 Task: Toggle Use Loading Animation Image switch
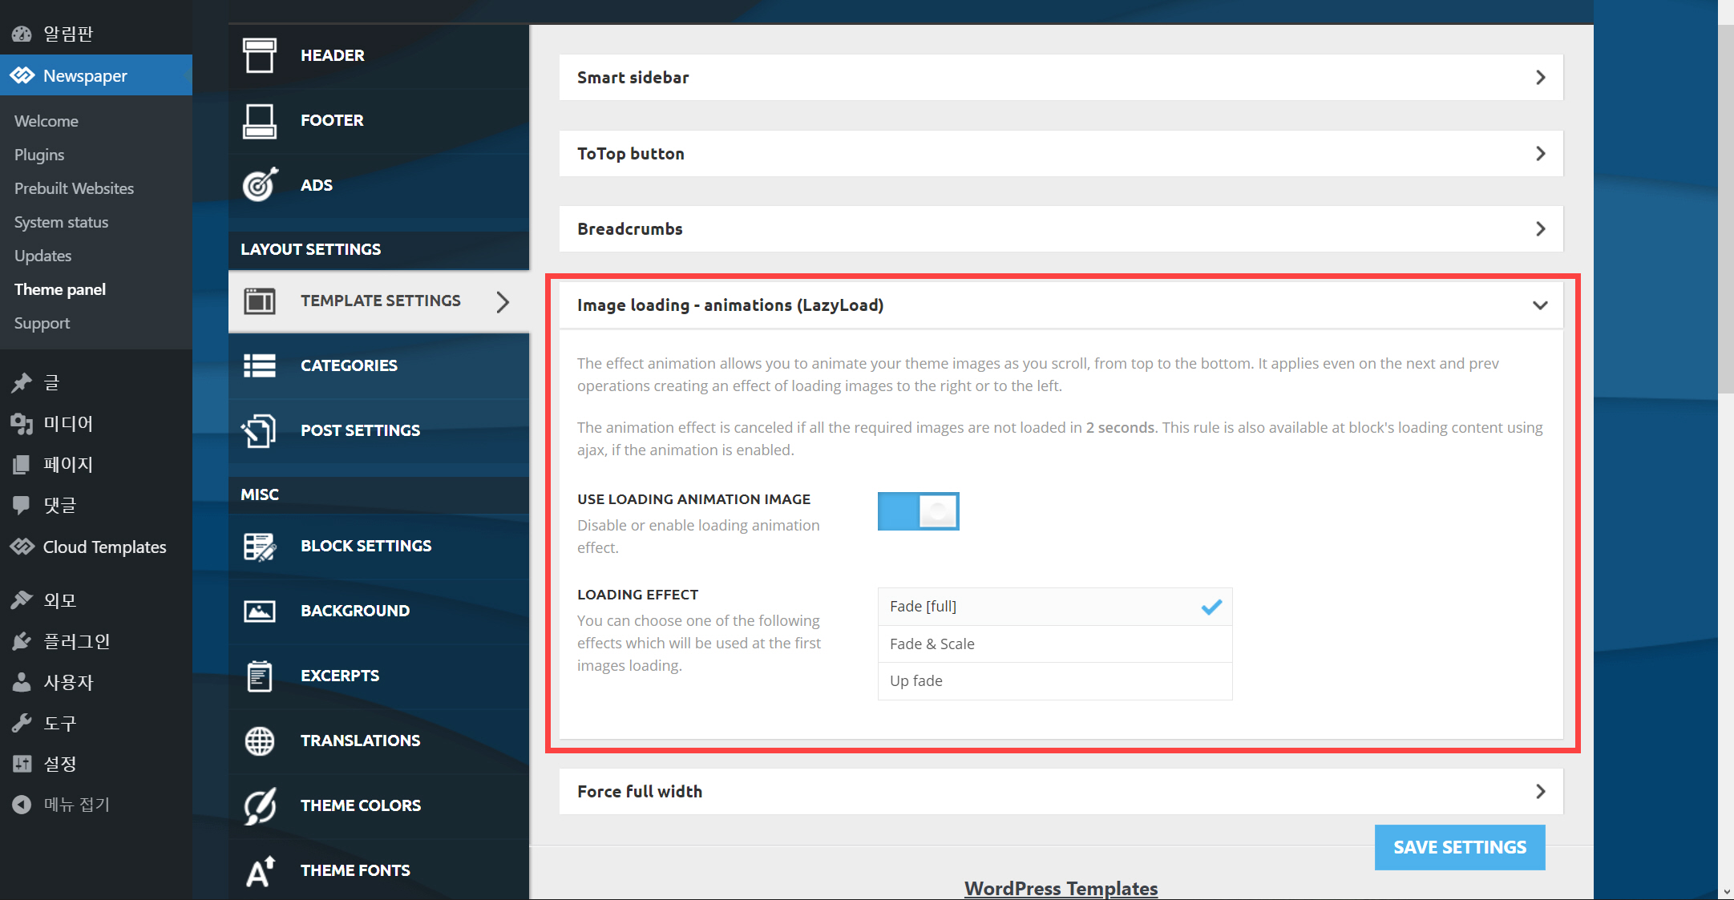(x=918, y=511)
